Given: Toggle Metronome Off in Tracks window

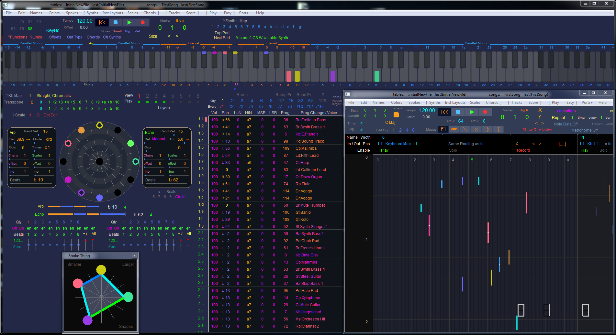Looking at the screenshot, I should [x=584, y=130].
